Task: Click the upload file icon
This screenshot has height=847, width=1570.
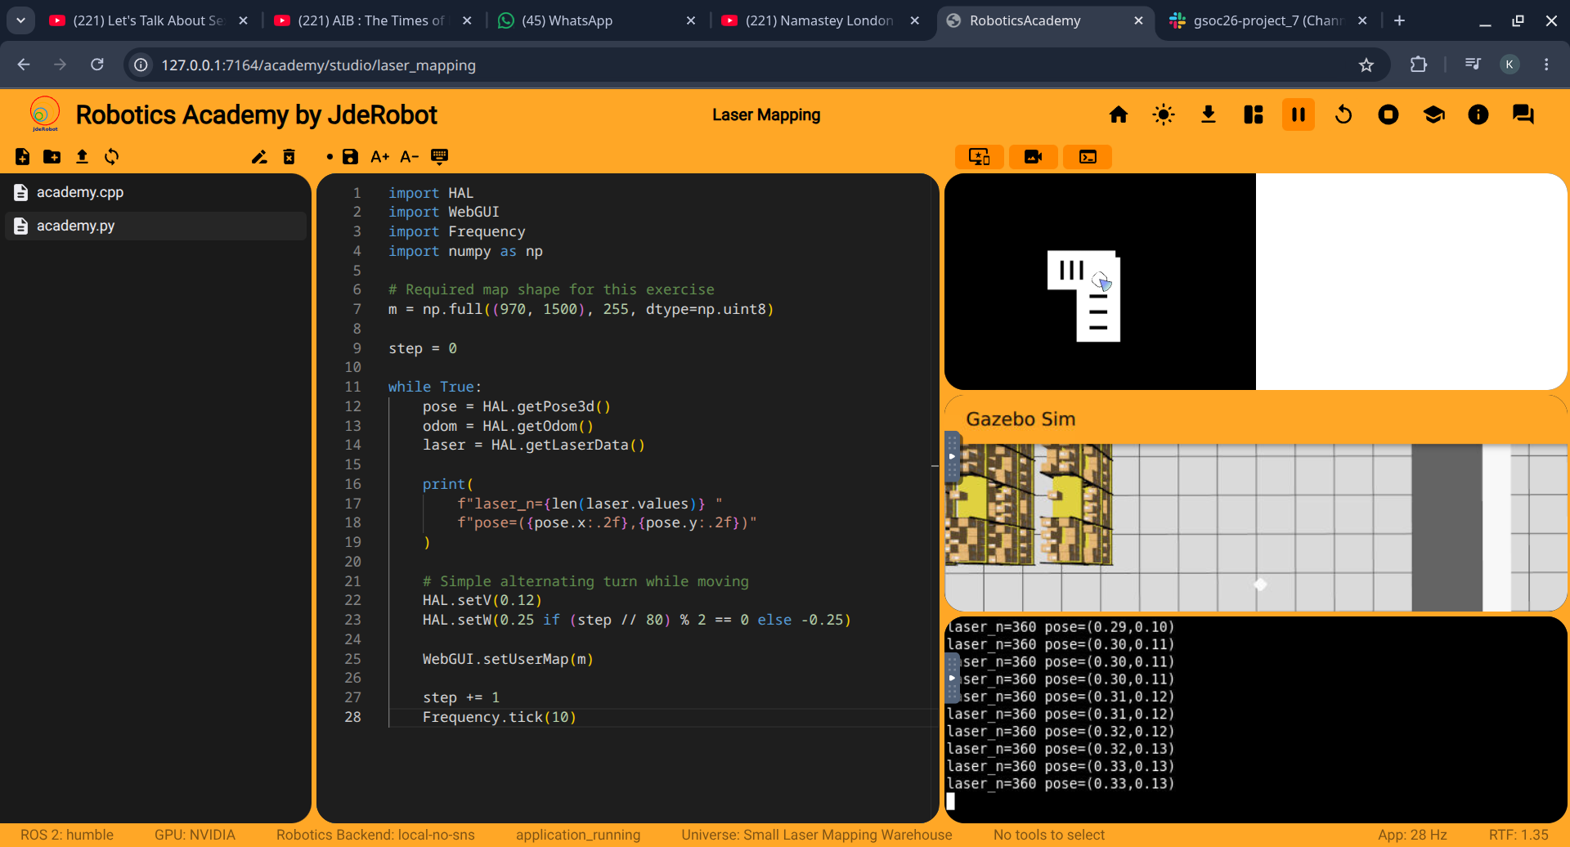Action: point(82,157)
